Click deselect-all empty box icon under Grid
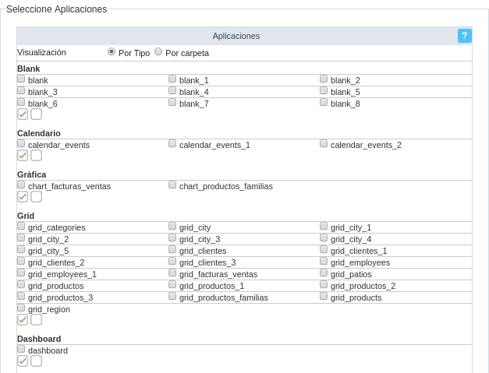 pyautogui.click(x=37, y=319)
